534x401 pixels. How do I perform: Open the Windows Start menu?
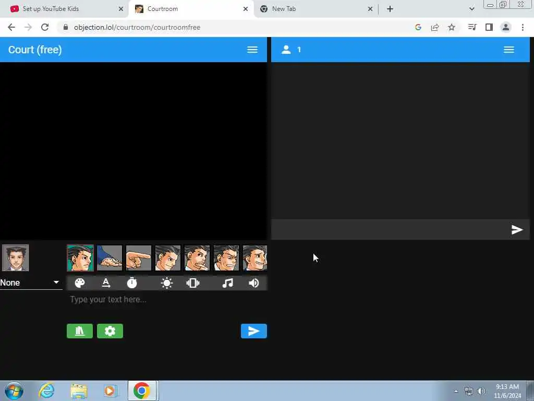point(14,391)
